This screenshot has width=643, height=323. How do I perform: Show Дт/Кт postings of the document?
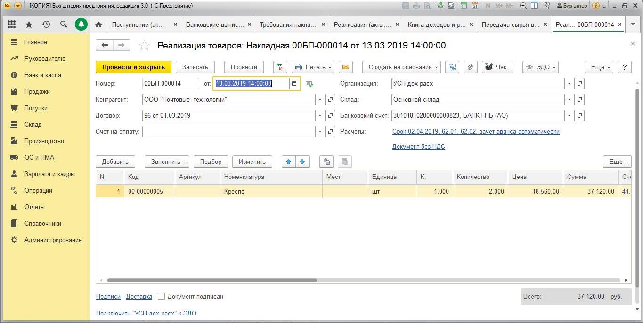[280, 67]
